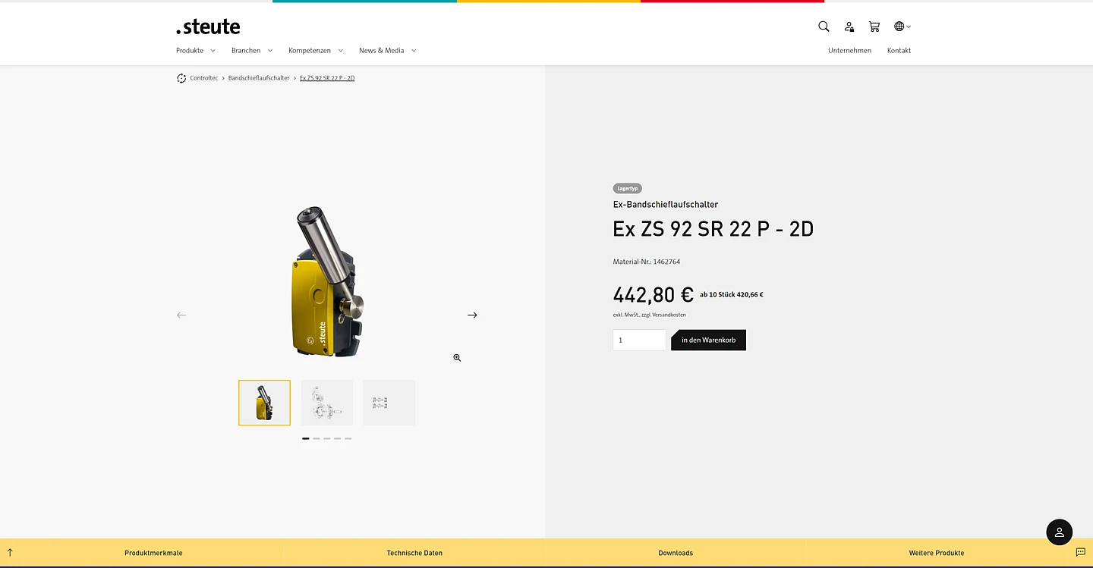Click the user account login icon

click(x=849, y=27)
